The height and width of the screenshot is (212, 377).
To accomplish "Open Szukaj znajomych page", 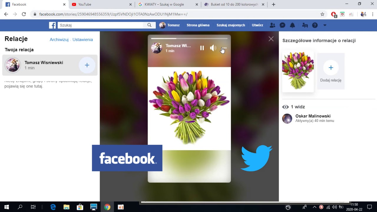I will (231, 25).
